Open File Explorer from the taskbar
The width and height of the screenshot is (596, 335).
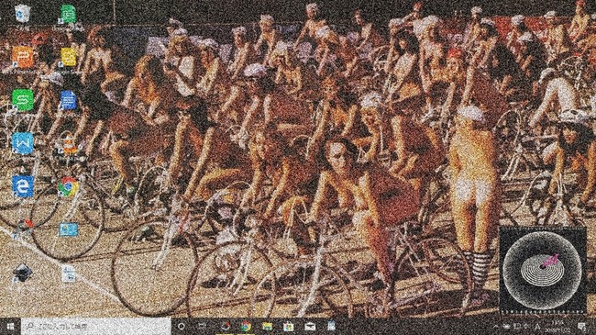[x=267, y=326]
